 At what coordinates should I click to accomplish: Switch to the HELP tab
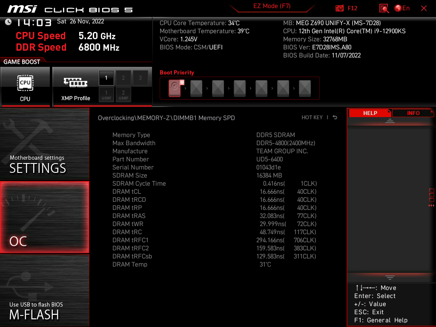370,113
